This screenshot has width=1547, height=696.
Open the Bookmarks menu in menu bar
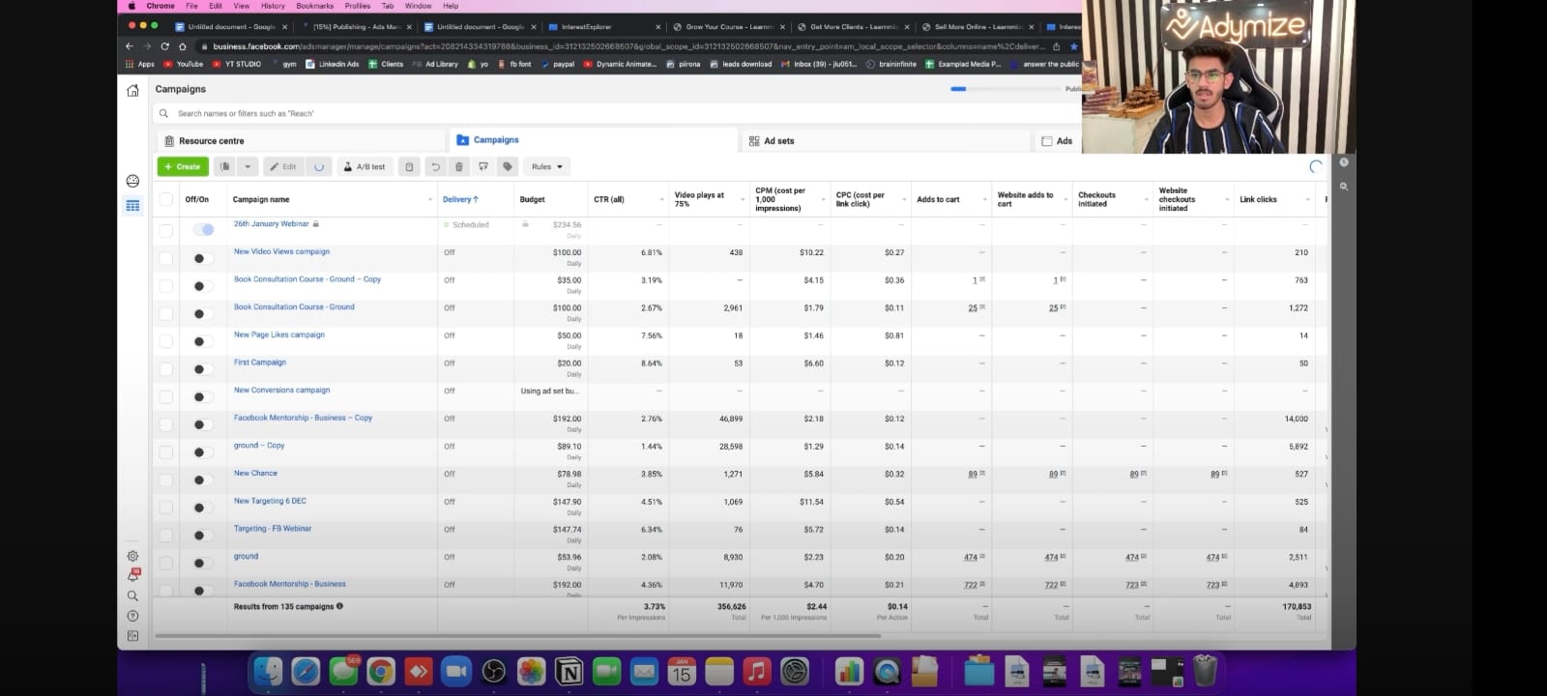pyautogui.click(x=314, y=6)
